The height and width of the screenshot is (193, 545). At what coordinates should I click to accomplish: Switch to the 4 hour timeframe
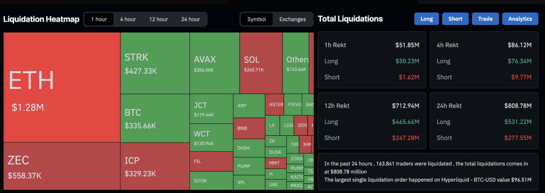[128, 19]
